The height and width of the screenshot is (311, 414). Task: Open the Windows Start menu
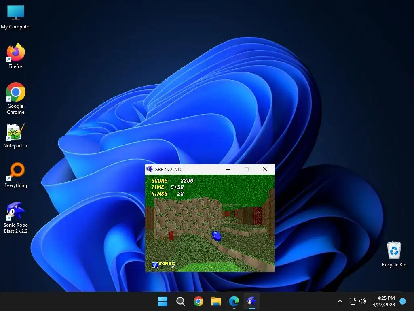pos(163,301)
